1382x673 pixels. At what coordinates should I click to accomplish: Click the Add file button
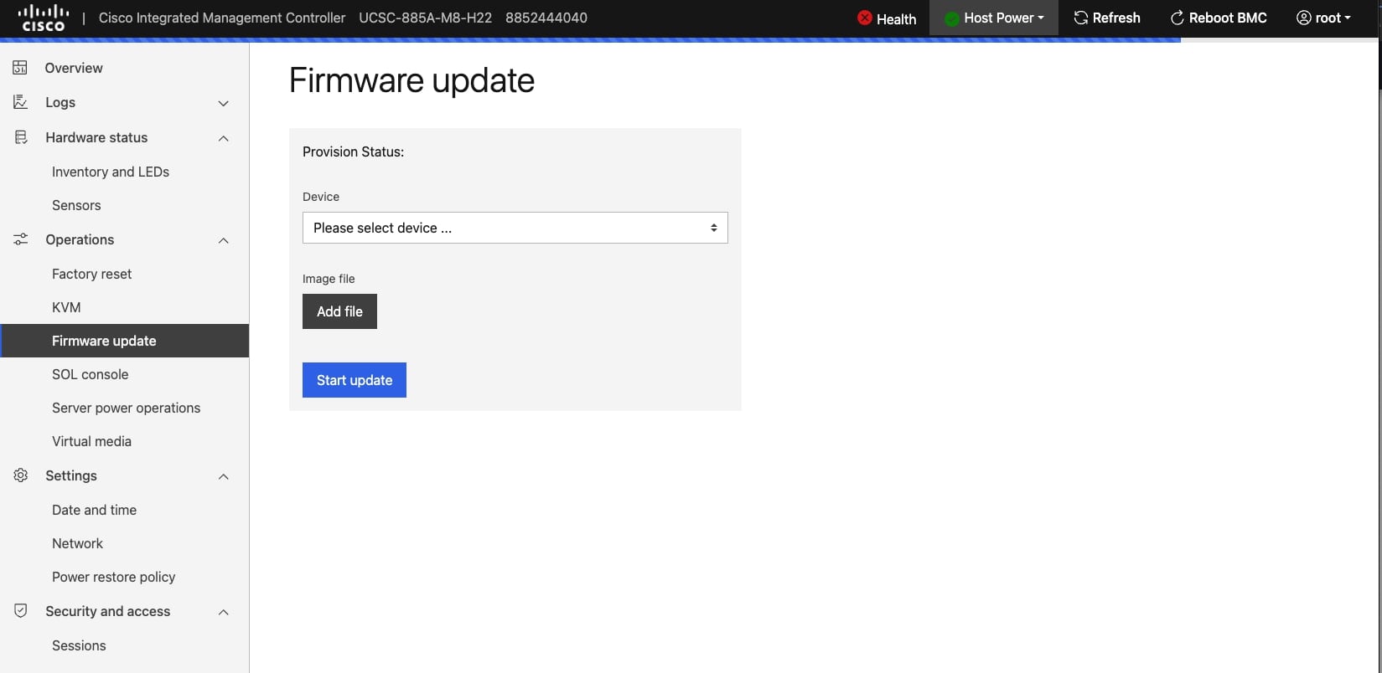339,311
